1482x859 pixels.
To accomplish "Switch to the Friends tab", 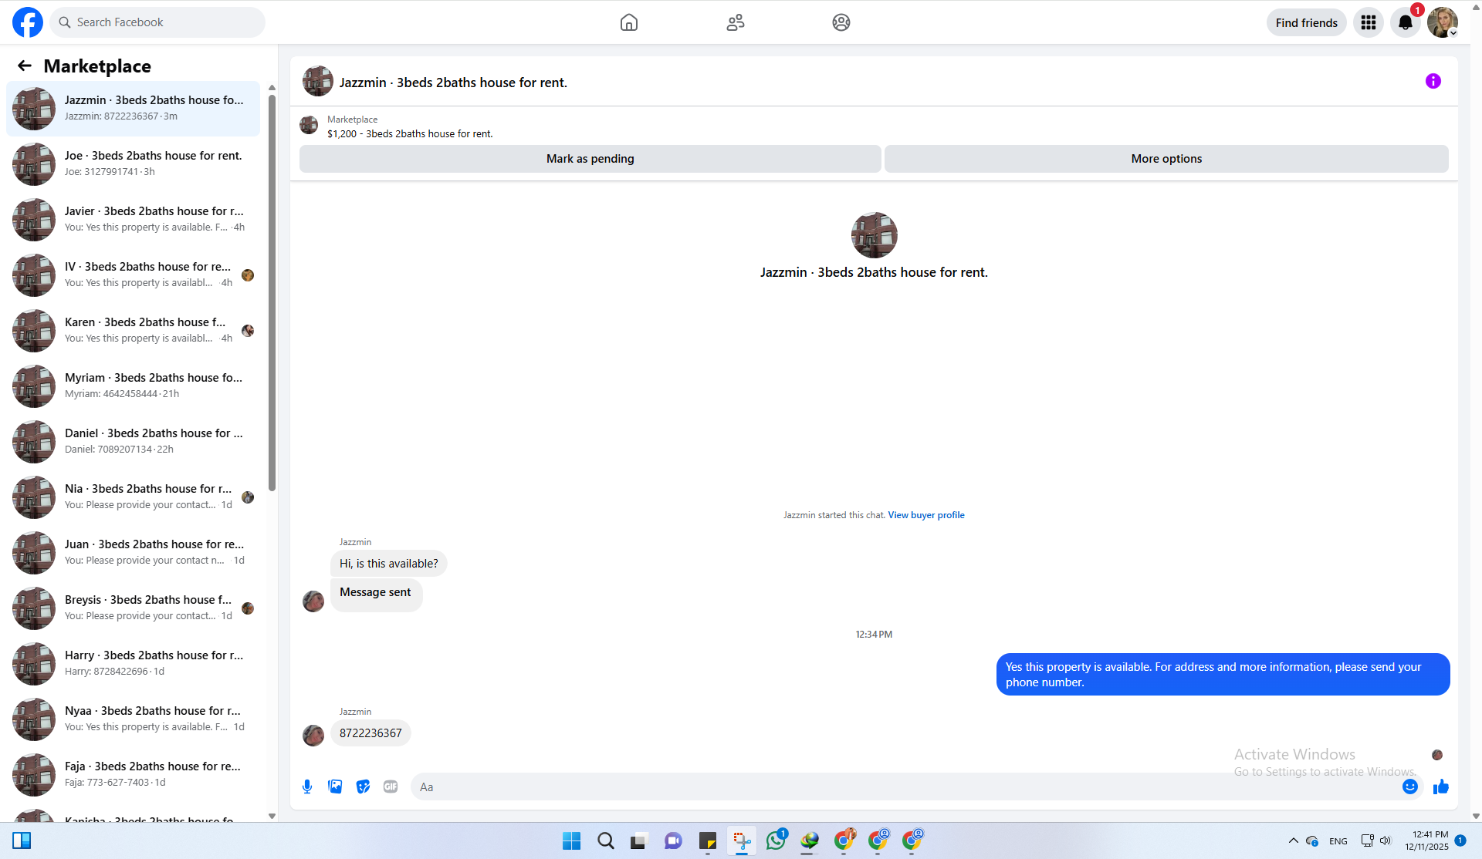I will (x=735, y=23).
